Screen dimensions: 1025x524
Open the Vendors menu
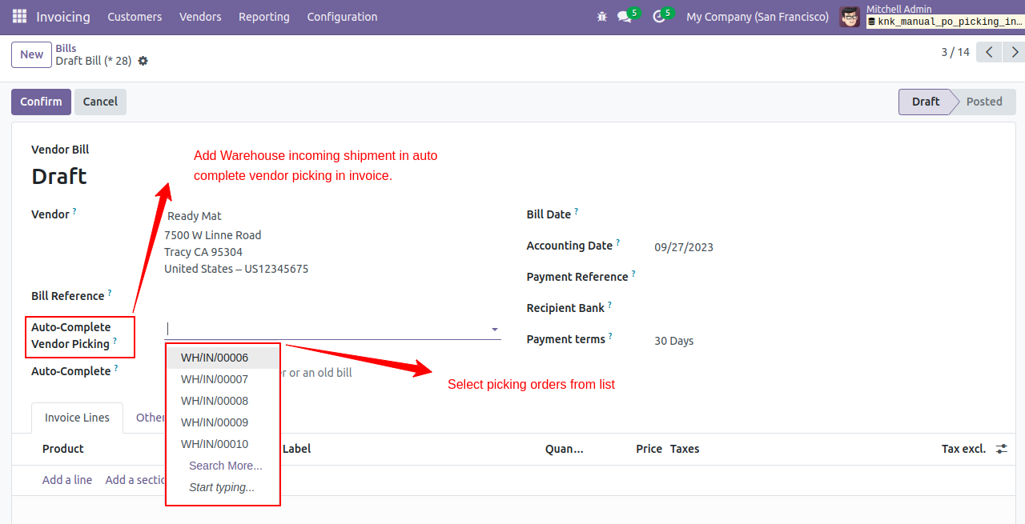coord(200,17)
